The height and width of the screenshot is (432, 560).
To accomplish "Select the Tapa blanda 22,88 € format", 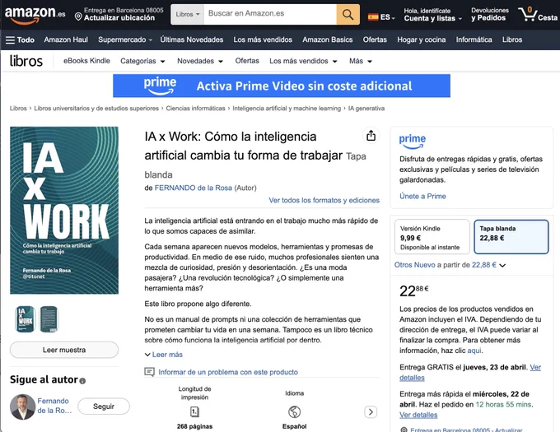I will 511,237.
